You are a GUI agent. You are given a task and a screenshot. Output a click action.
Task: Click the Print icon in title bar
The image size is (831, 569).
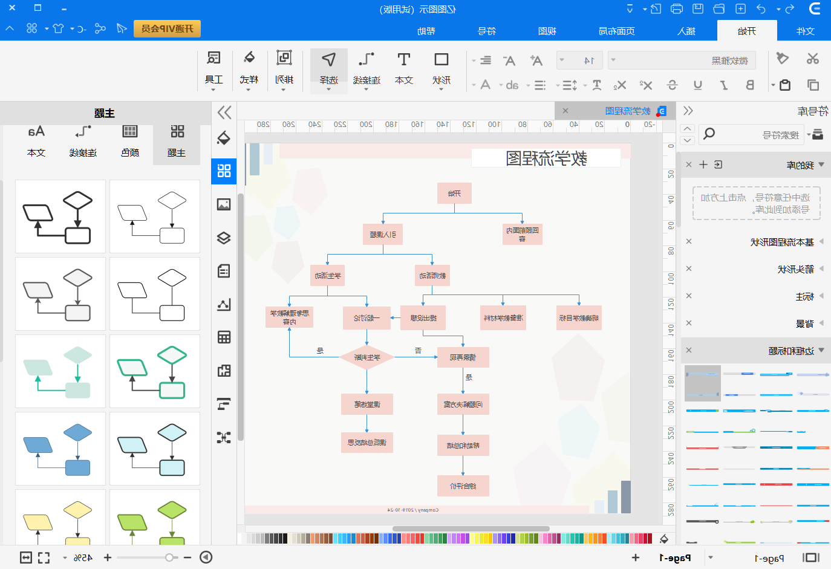tap(677, 9)
